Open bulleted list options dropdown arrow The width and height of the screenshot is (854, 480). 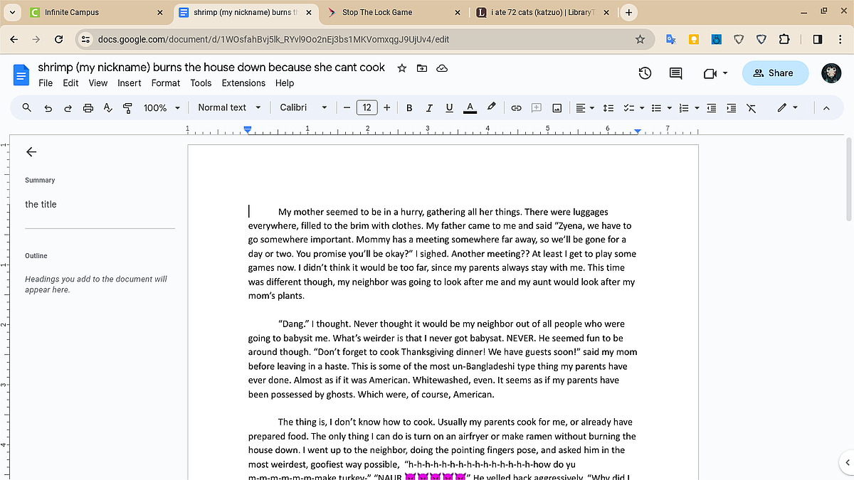(x=670, y=107)
